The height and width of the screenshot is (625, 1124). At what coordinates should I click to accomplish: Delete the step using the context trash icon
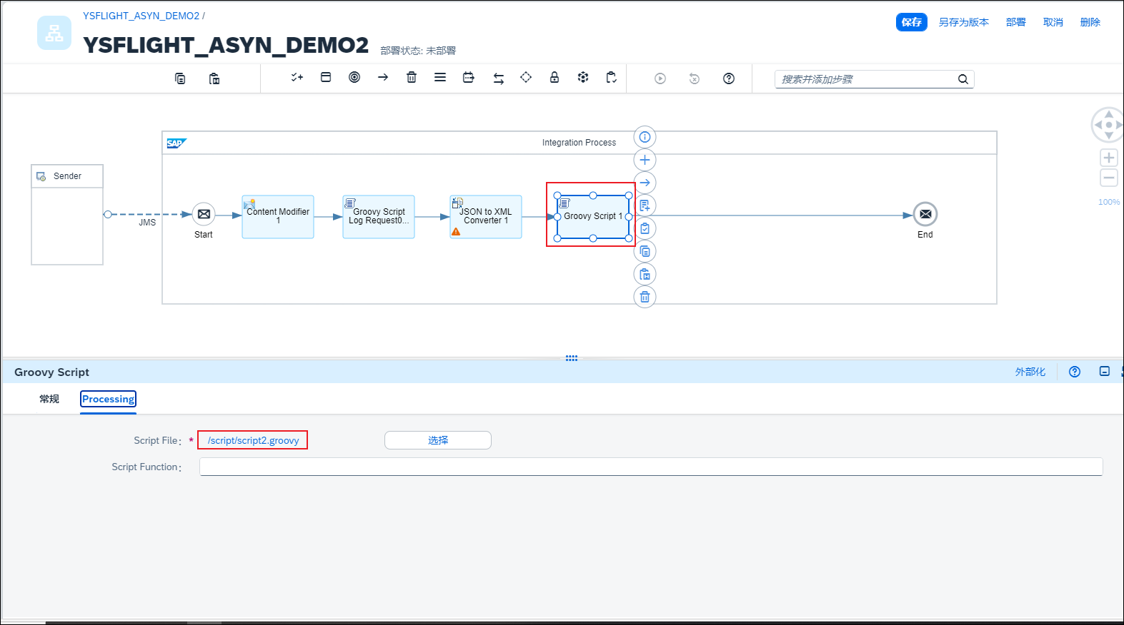[645, 297]
